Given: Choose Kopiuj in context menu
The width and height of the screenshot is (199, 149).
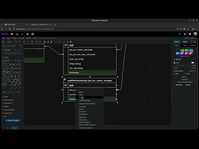Looking at the screenshot, I should (x=90, y=95).
